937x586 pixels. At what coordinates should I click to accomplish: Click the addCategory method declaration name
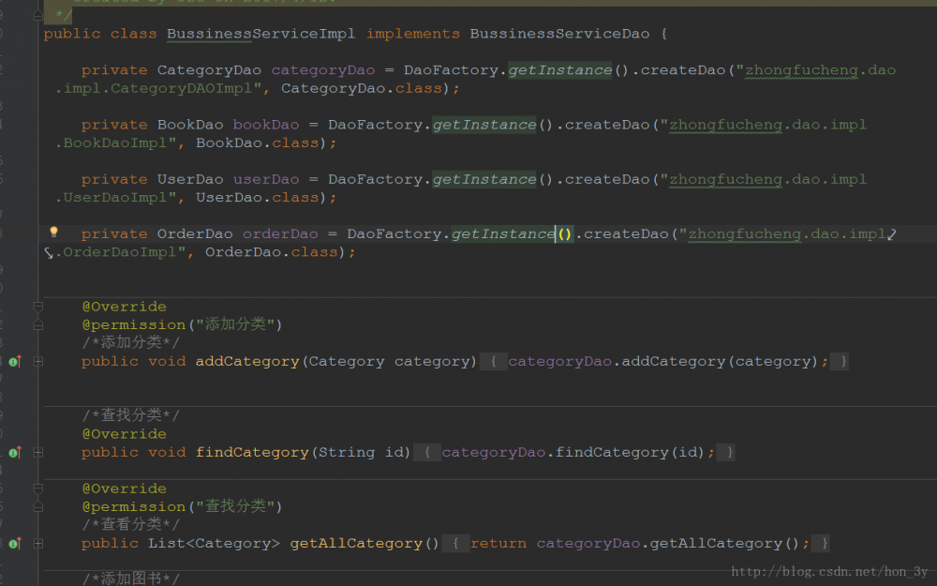[246, 361]
